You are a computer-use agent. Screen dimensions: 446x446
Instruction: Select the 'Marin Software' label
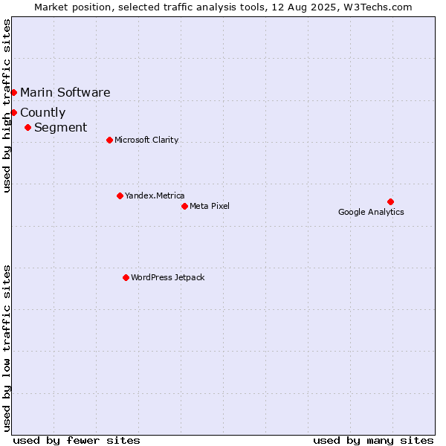point(65,92)
